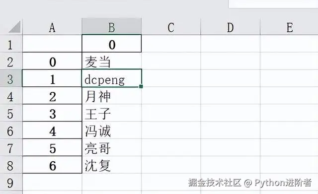Click the cell containing 麦当
The image size is (318, 194).
click(111, 61)
